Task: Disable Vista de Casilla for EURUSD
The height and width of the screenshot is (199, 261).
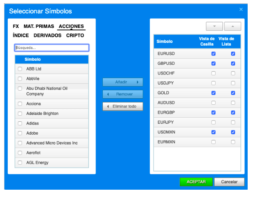Action: pos(213,54)
